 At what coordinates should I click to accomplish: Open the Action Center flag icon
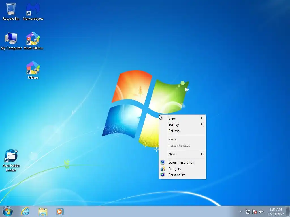click(x=255, y=212)
